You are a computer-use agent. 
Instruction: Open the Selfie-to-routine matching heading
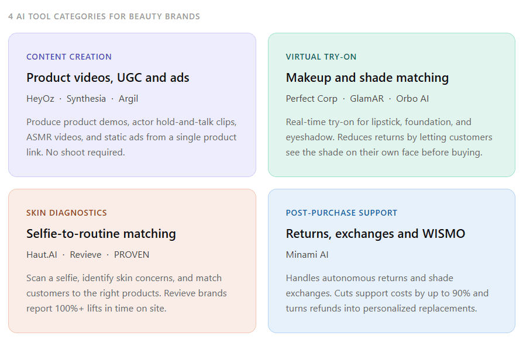click(101, 234)
